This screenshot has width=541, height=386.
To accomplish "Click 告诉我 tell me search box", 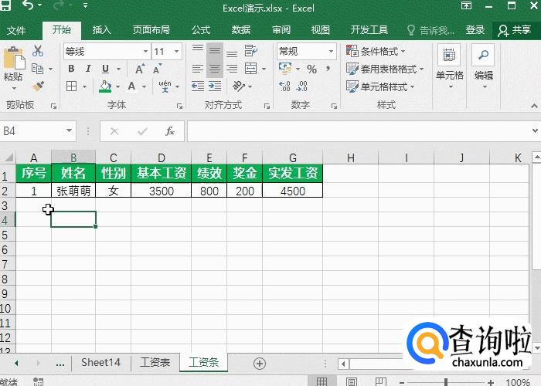I will pyautogui.click(x=430, y=30).
